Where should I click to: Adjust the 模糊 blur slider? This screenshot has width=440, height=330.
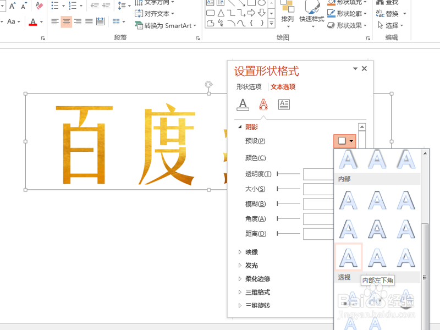pyautogui.click(x=288, y=204)
